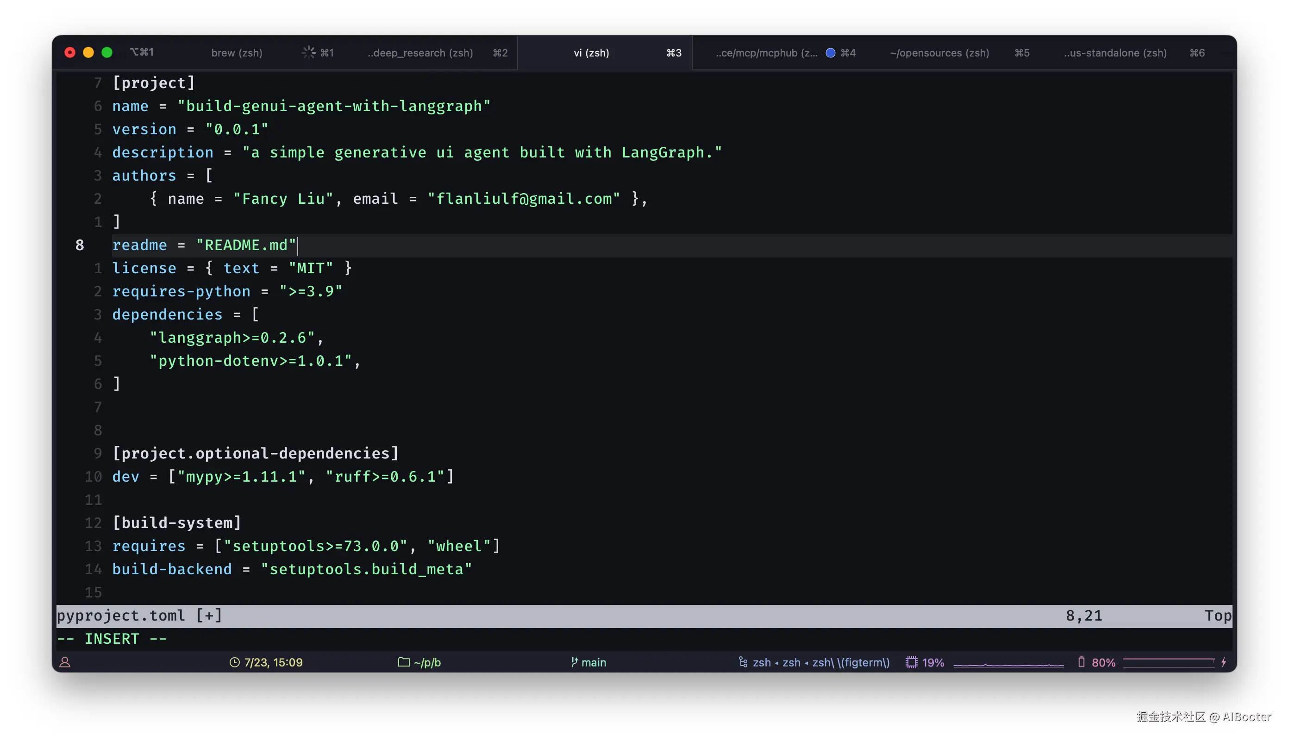
Task: Click the main branch label
Action: click(594, 662)
